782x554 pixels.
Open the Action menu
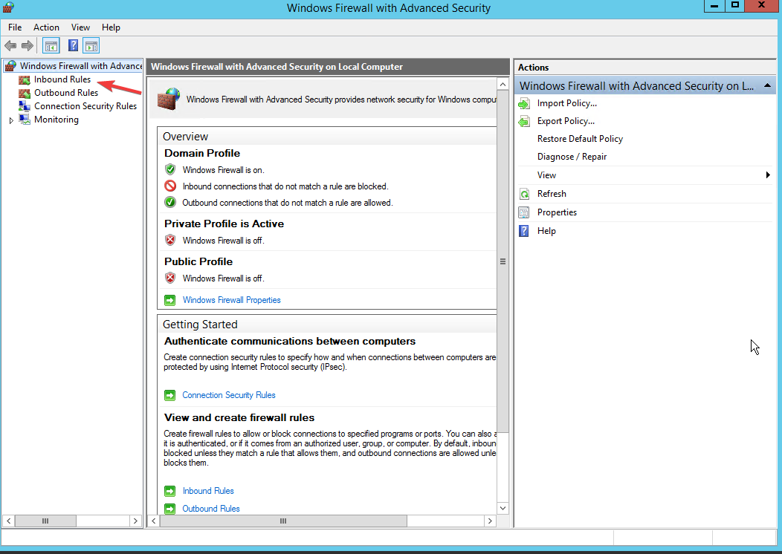tap(46, 27)
